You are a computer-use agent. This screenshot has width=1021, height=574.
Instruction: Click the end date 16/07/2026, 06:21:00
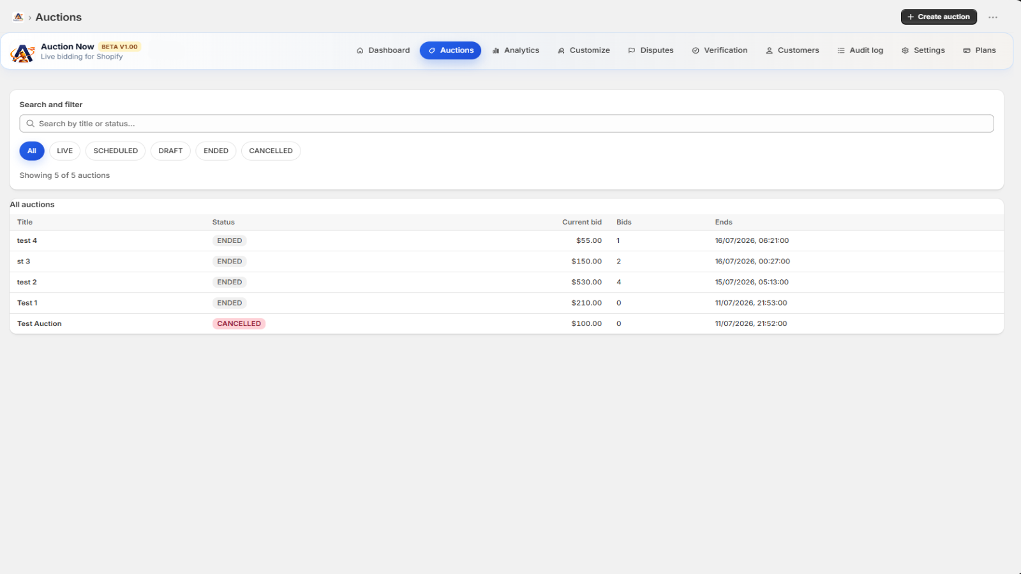[x=752, y=241]
